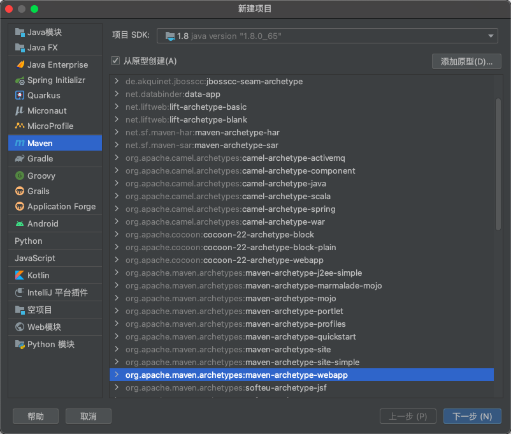Screen dimensions: 511x434
Task: Select the Groovy language icon
Action: (x=20, y=176)
